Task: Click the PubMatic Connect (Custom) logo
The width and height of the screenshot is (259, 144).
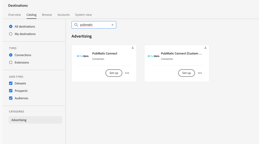Action: pyautogui.click(x=154, y=56)
